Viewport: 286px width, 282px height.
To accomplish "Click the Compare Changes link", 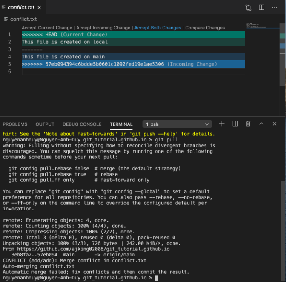I will click(x=205, y=28).
